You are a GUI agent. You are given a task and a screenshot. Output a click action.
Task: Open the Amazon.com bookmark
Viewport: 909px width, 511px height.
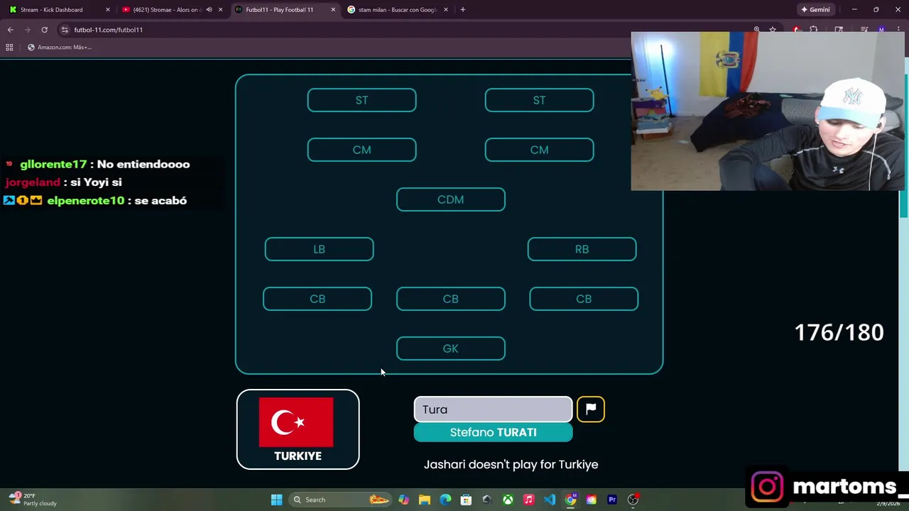point(59,48)
